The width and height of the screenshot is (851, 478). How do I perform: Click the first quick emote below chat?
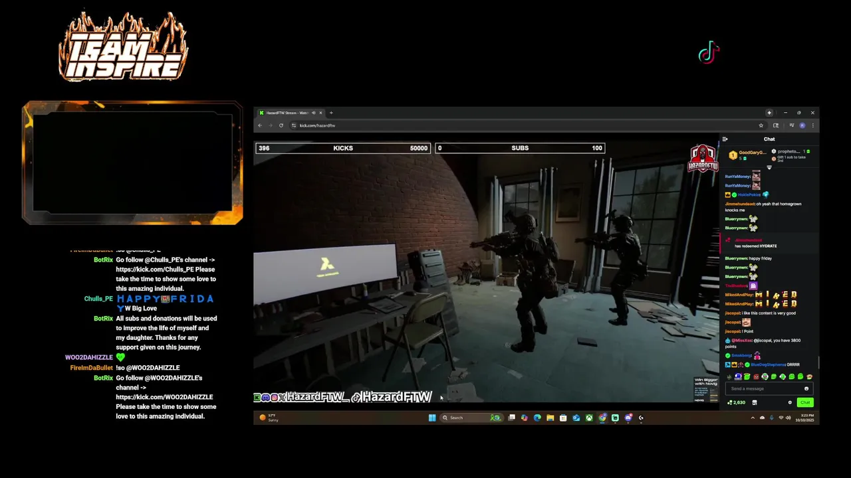[729, 377]
